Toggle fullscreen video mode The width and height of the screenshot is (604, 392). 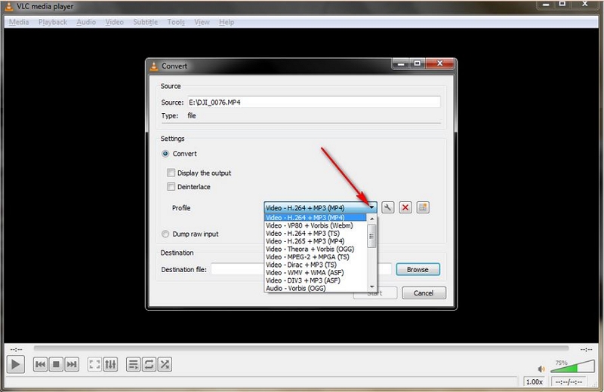pyautogui.click(x=94, y=364)
